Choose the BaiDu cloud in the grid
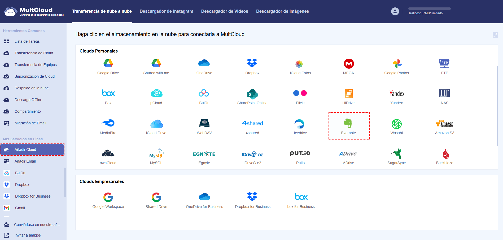 click(204, 93)
